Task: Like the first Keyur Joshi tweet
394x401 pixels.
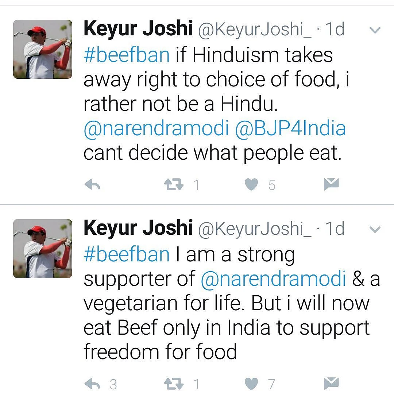Action: coord(251,185)
